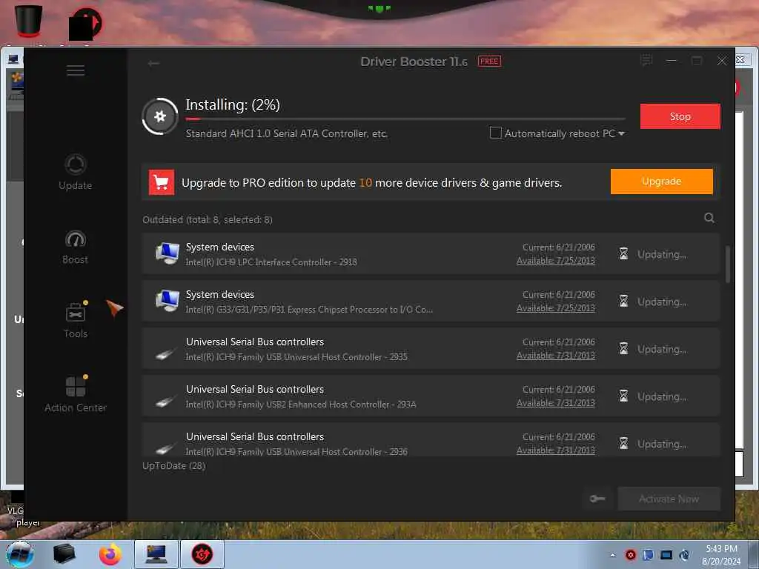Click hourglass icon for ICH9 LPC Interface Controller
The height and width of the screenshot is (569, 759).
click(x=623, y=253)
